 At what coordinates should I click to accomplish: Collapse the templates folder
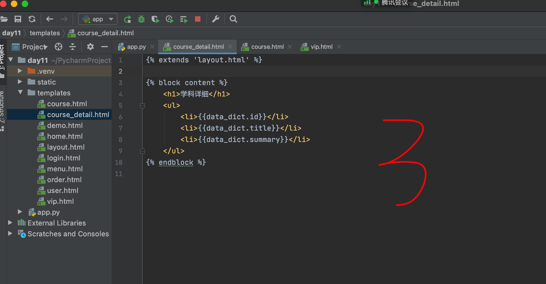20,92
